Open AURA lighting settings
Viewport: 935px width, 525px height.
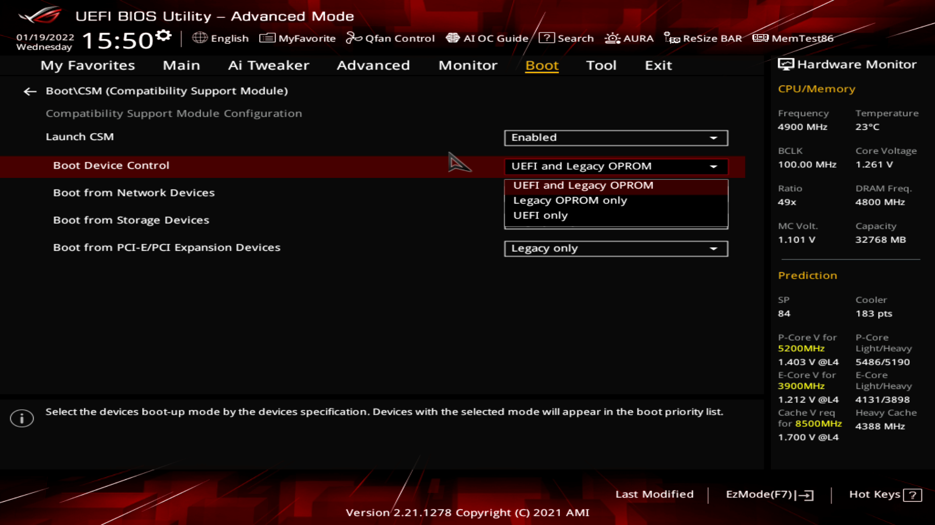click(x=629, y=38)
